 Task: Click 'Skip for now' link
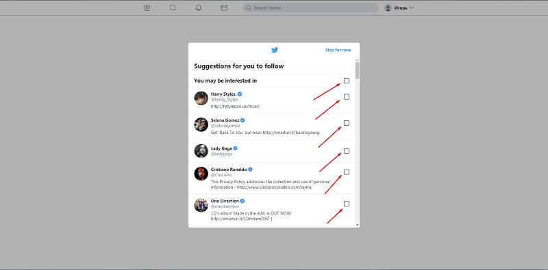point(338,50)
